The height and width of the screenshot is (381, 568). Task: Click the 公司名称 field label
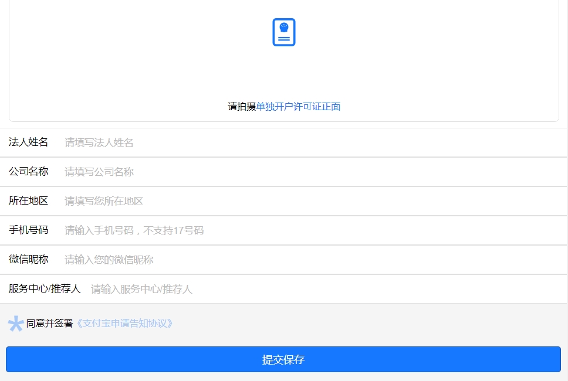(x=29, y=172)
